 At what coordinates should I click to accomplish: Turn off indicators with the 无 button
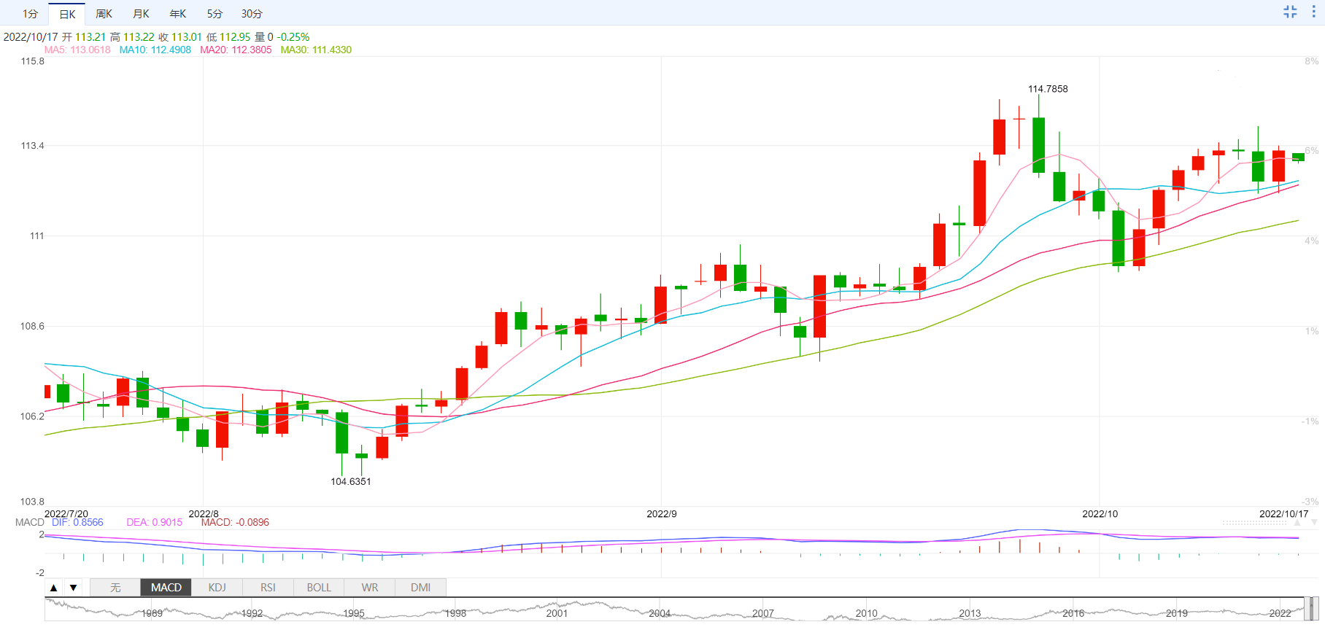pyautogui.click(x=115, y=588)
